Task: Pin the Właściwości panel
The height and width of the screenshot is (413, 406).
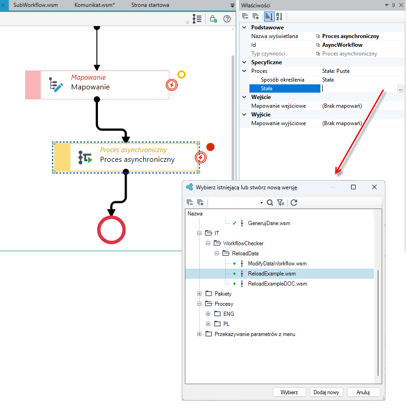Action: [393, 5]
